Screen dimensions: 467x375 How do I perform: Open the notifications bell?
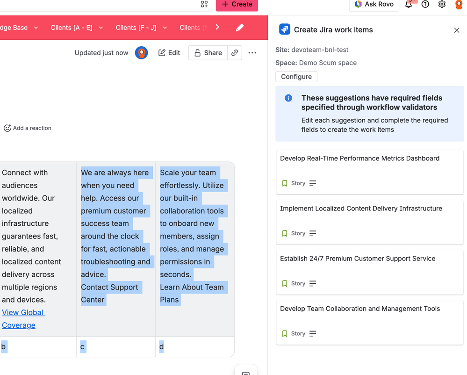point(409,4)
